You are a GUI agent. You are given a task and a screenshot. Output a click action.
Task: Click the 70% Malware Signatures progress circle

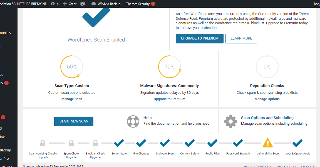[x=170, y=67]
